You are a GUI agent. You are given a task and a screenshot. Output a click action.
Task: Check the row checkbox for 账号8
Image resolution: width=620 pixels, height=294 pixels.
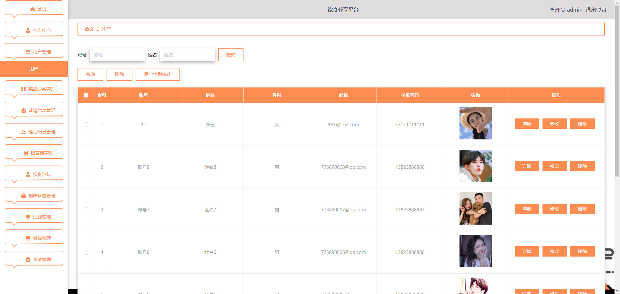coord(86,167)
